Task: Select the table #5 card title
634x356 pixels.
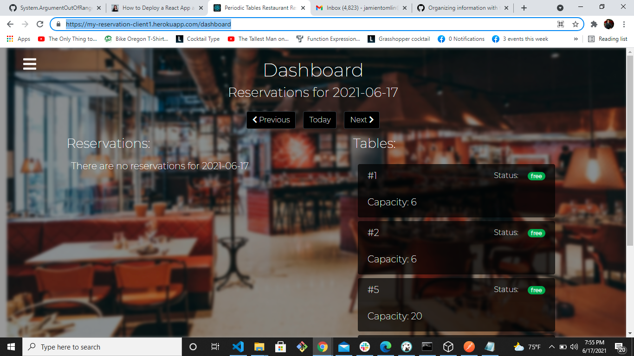Action: (373, 290)
